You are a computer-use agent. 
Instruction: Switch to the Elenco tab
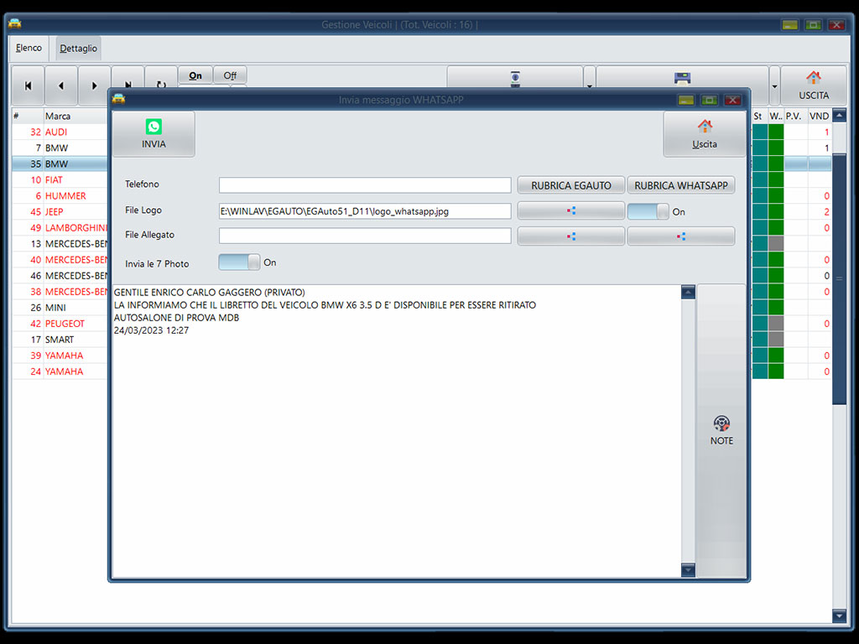[x=29, y=48]
